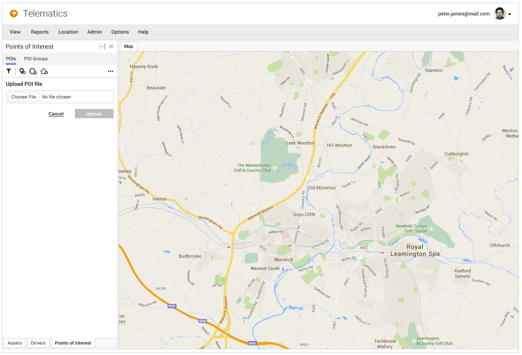This screenshot has height=355, width=522.
Task: Click the Blackdown map label
Action: [384, 147]
